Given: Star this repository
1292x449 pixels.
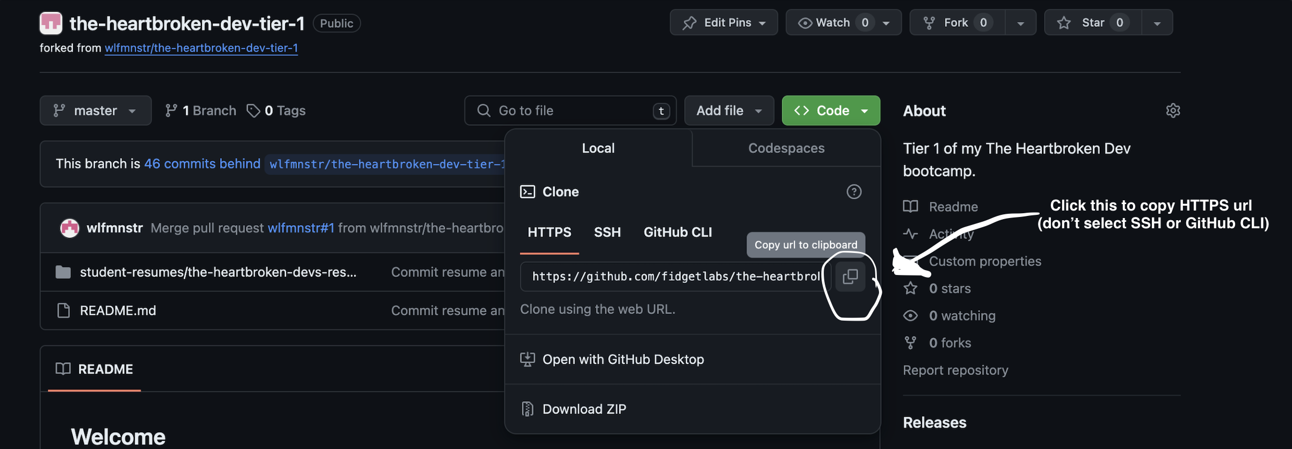Looking at the screenshot, I should coord(1093,23).
